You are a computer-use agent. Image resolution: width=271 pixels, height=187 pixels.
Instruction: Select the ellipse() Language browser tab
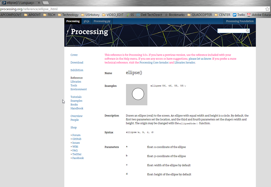coord(20,3)
